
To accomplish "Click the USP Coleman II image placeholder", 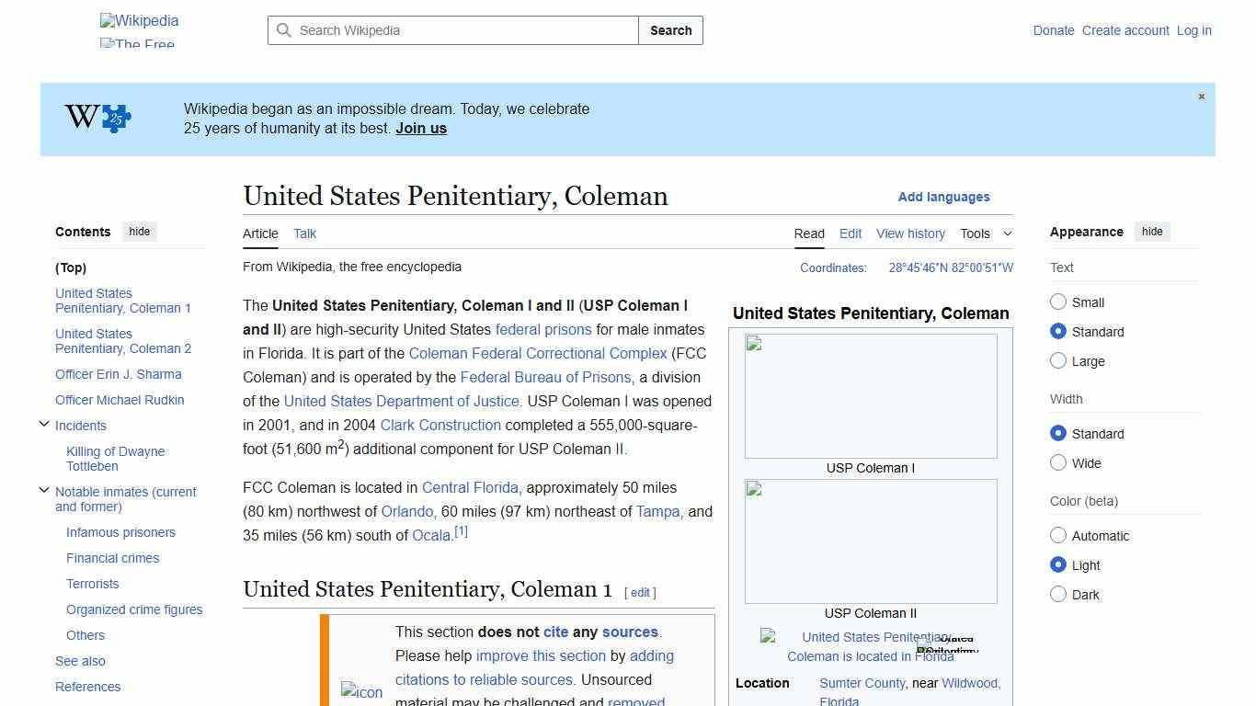I will (870, 541).
